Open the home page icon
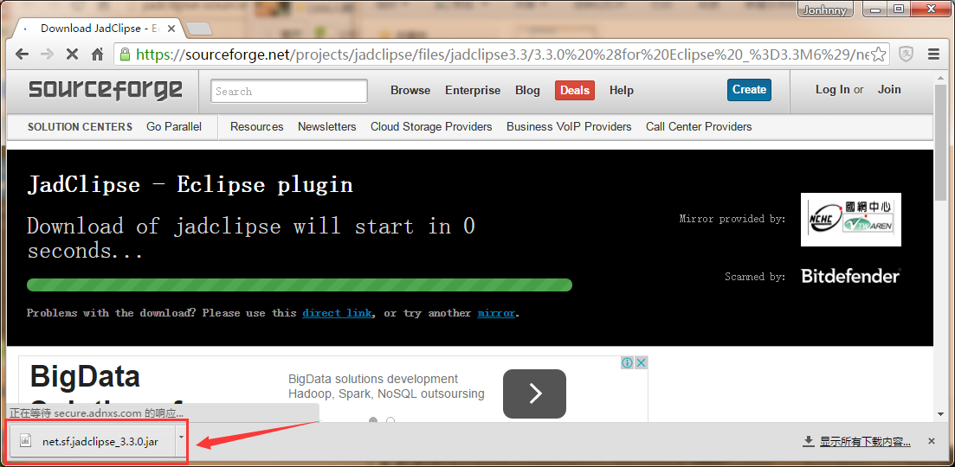Image resolution: width=955 pixels, height=467 pixels. [97, 54]
